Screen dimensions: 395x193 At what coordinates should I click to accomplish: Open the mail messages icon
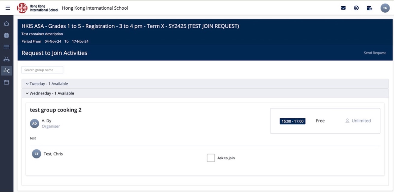point(343,8)
